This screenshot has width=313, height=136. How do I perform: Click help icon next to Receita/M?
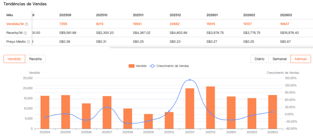25,33
